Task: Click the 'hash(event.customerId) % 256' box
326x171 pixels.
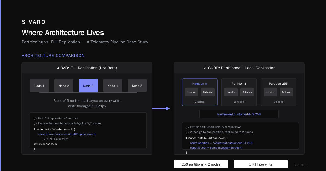Action: 239,114
